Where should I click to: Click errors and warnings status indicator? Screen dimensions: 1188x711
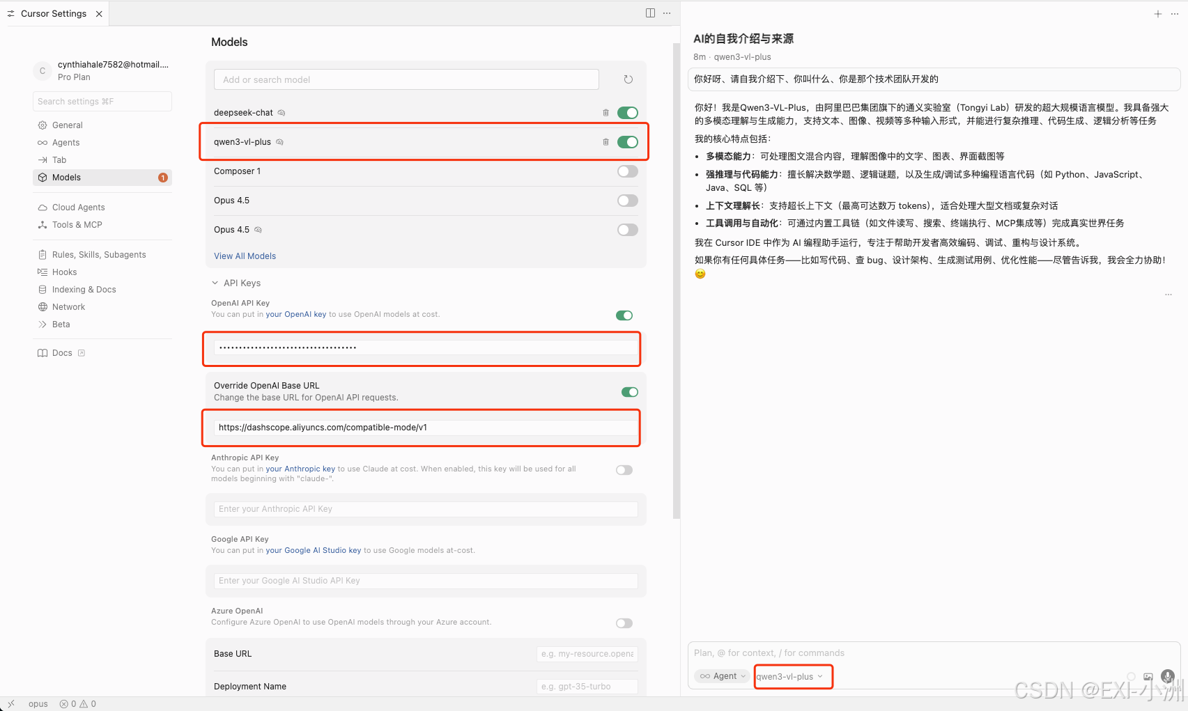click(x=78, y=704)
